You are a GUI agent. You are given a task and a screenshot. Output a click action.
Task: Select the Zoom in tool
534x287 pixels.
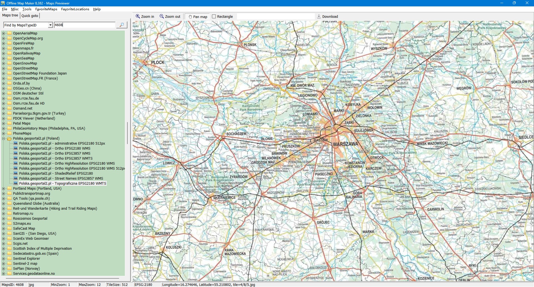click(x=145, y=17)
